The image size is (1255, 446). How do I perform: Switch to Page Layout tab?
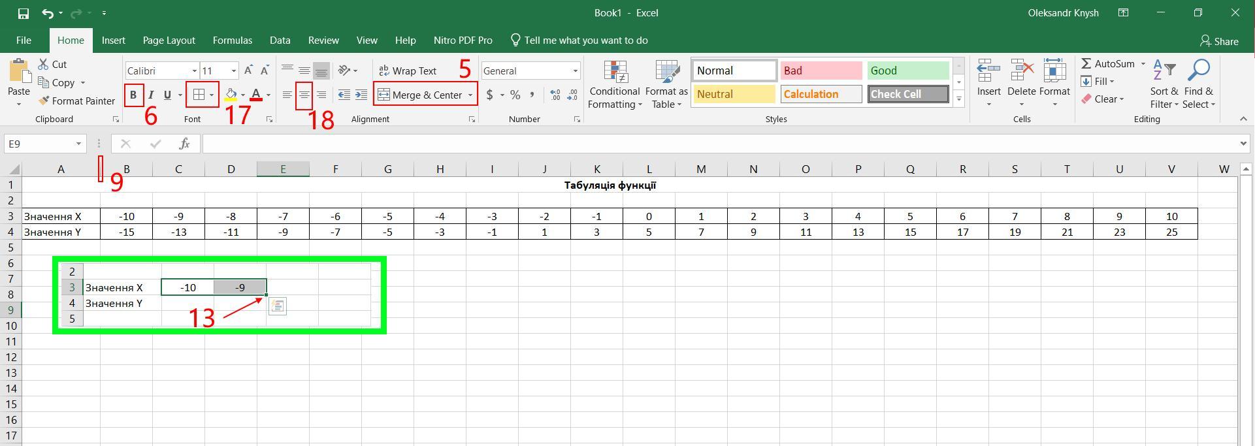pyautogui.click(x=169, y=40)
